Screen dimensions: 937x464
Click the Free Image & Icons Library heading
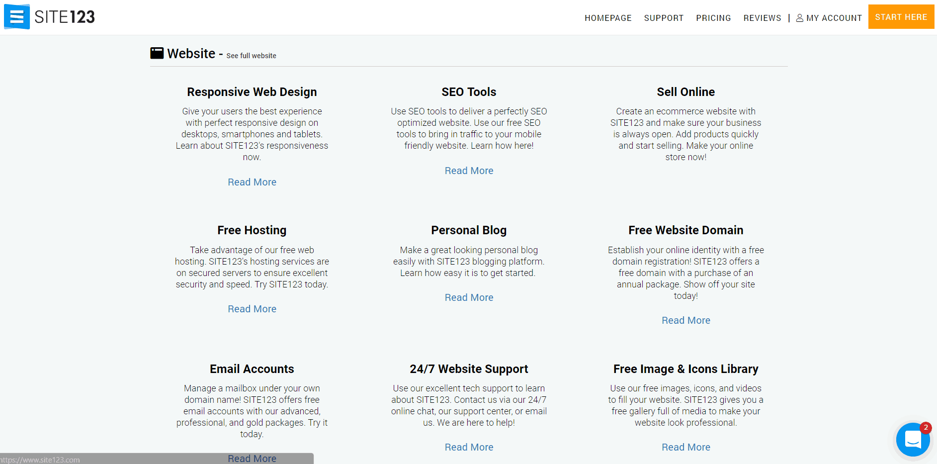(x=685, y=369)
